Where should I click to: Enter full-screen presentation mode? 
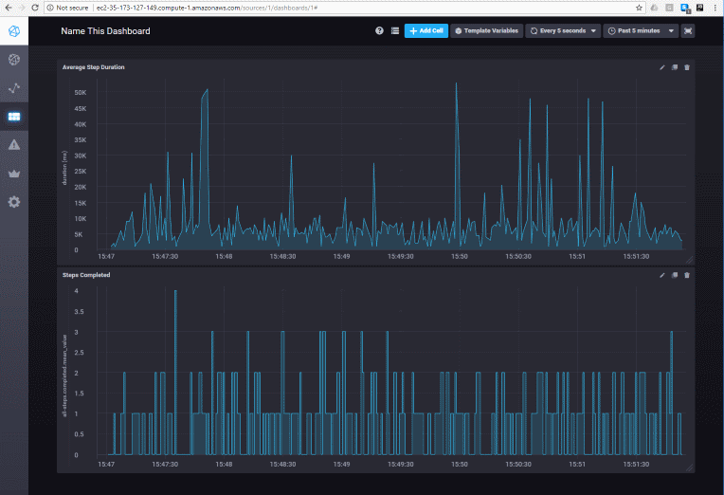point(688,31)
